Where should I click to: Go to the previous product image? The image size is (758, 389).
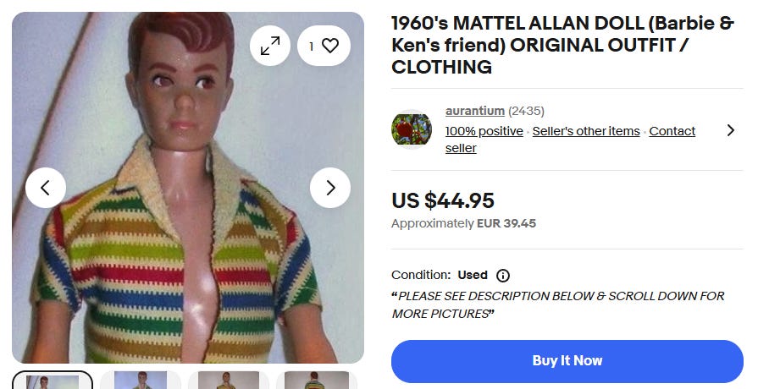point(46,188)
